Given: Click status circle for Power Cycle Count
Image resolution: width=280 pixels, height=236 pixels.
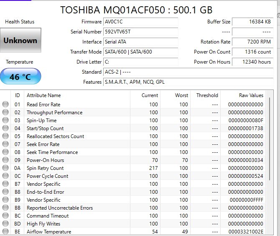Looking at the screenshot, I should pyautogui.click(x=5, y=176).
